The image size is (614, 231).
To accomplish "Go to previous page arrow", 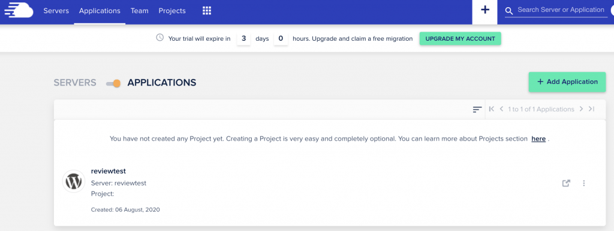I will coord(501,109).
